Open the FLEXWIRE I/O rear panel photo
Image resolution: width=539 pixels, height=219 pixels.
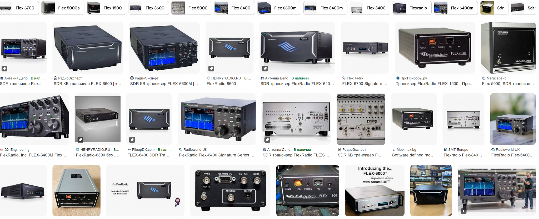click(230, 190)
